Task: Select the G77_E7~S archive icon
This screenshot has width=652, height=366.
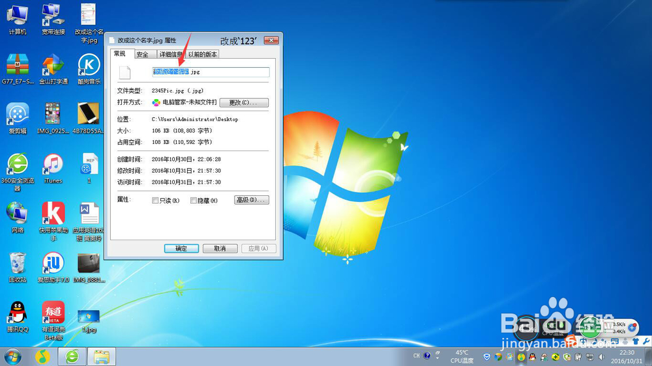Action: coord(18,69)
